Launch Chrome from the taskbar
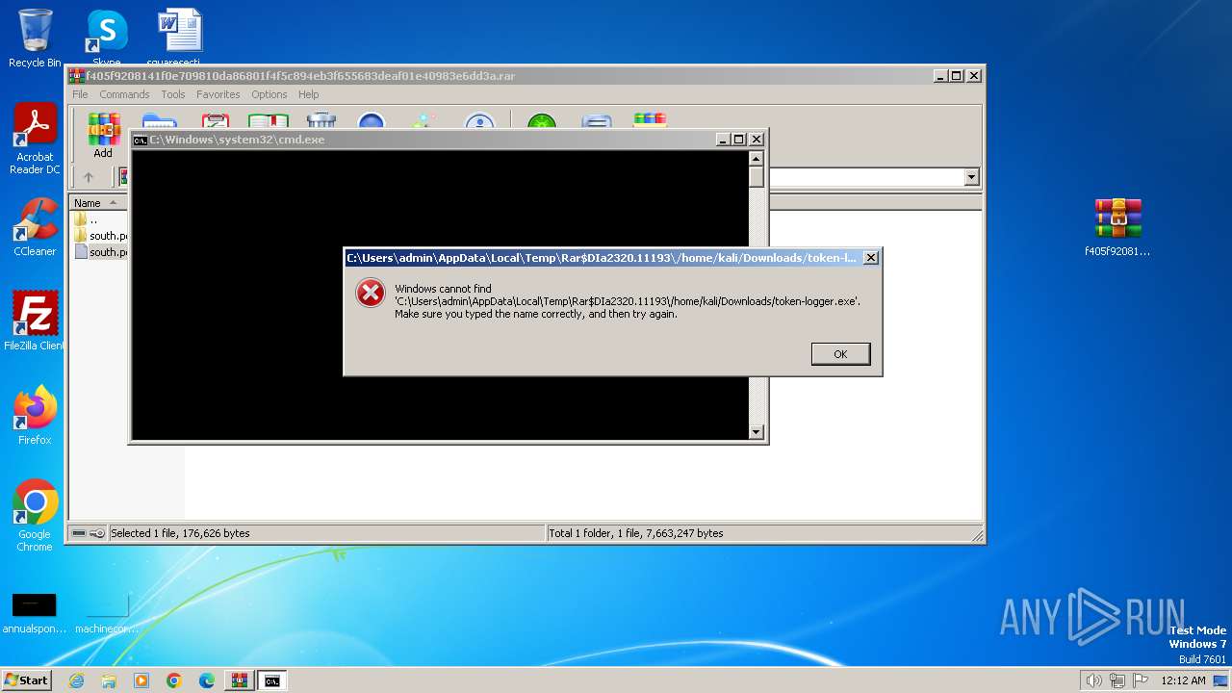 coord(174,680)
